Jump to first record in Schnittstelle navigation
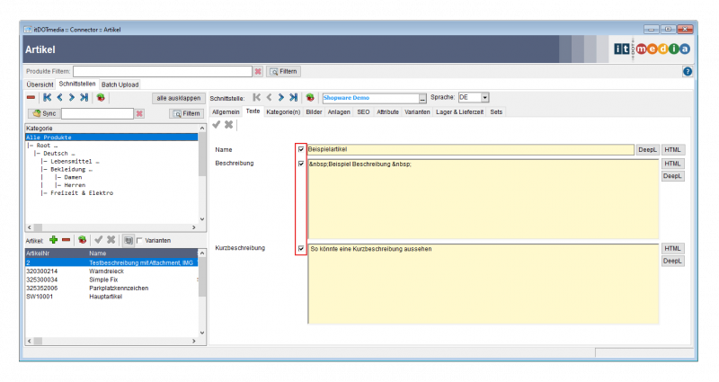 (257, 97)
